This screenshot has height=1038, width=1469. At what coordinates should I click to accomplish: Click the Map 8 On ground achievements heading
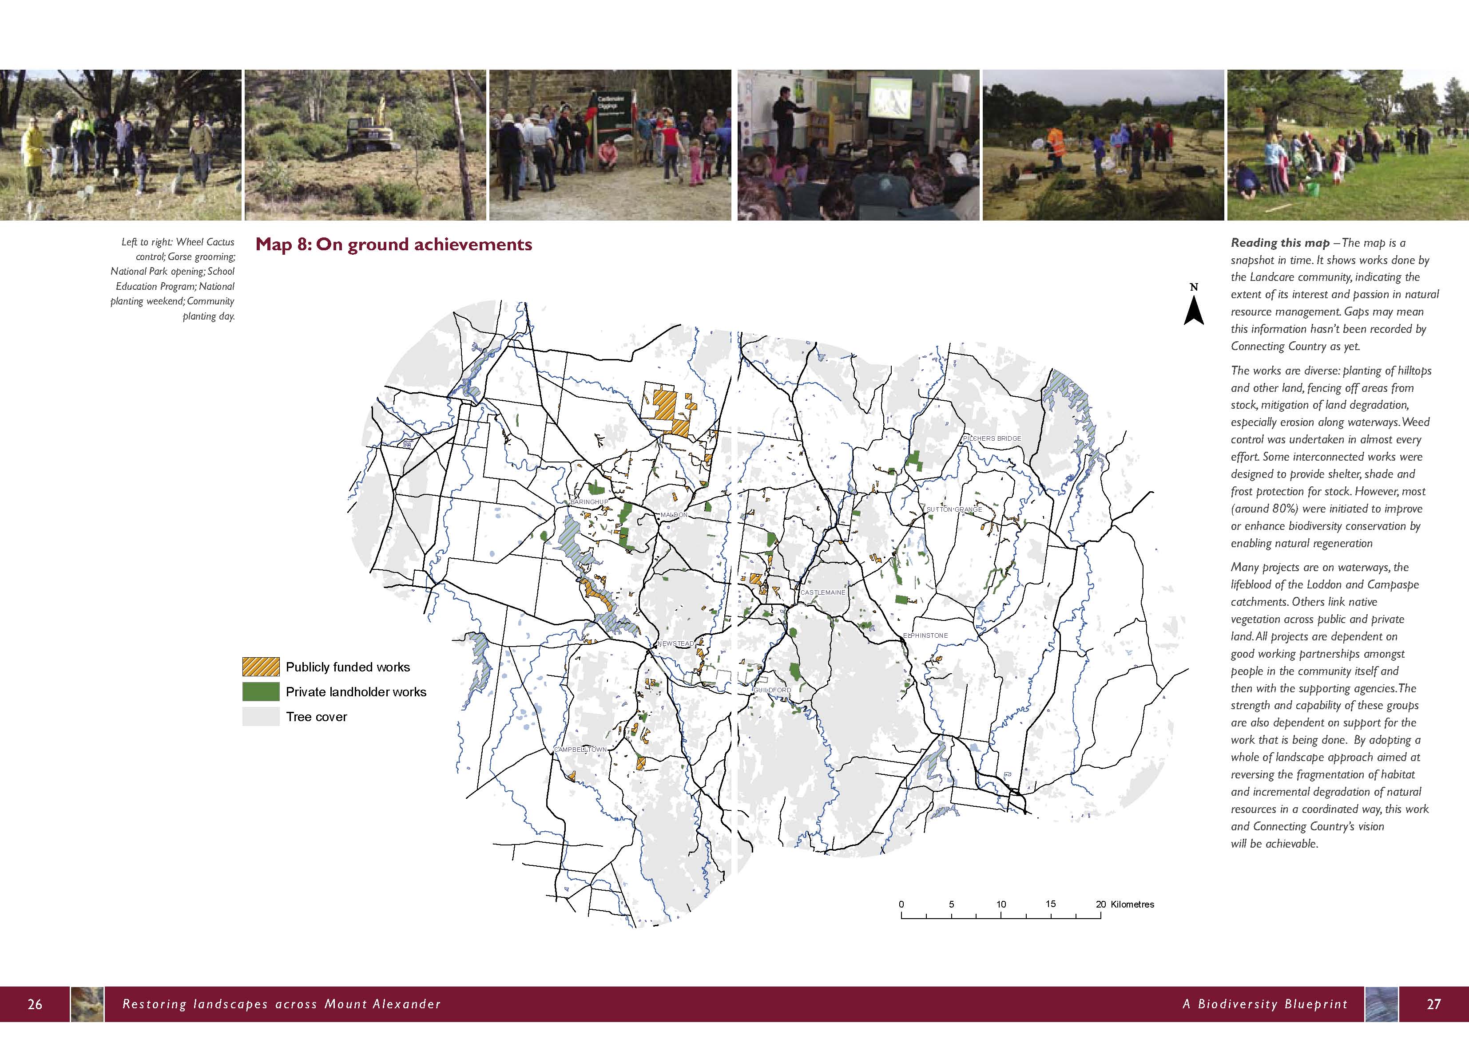[x=393, y=245]
